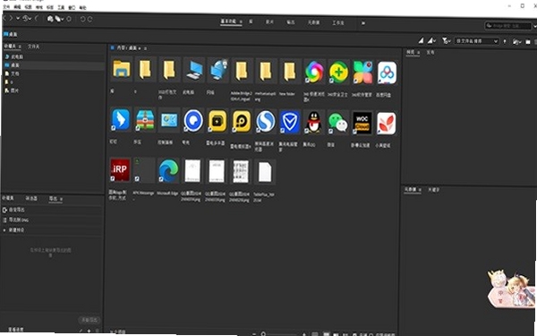
Task: Select the 百度网盘 shortcut icon
Action: [387, 73]
